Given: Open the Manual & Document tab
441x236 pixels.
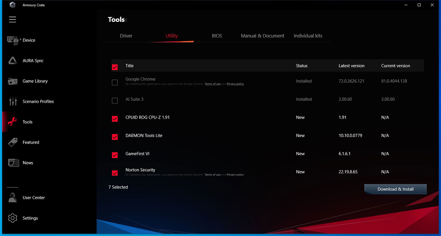Looking at the screenshot, I should [x=263, y=36].
